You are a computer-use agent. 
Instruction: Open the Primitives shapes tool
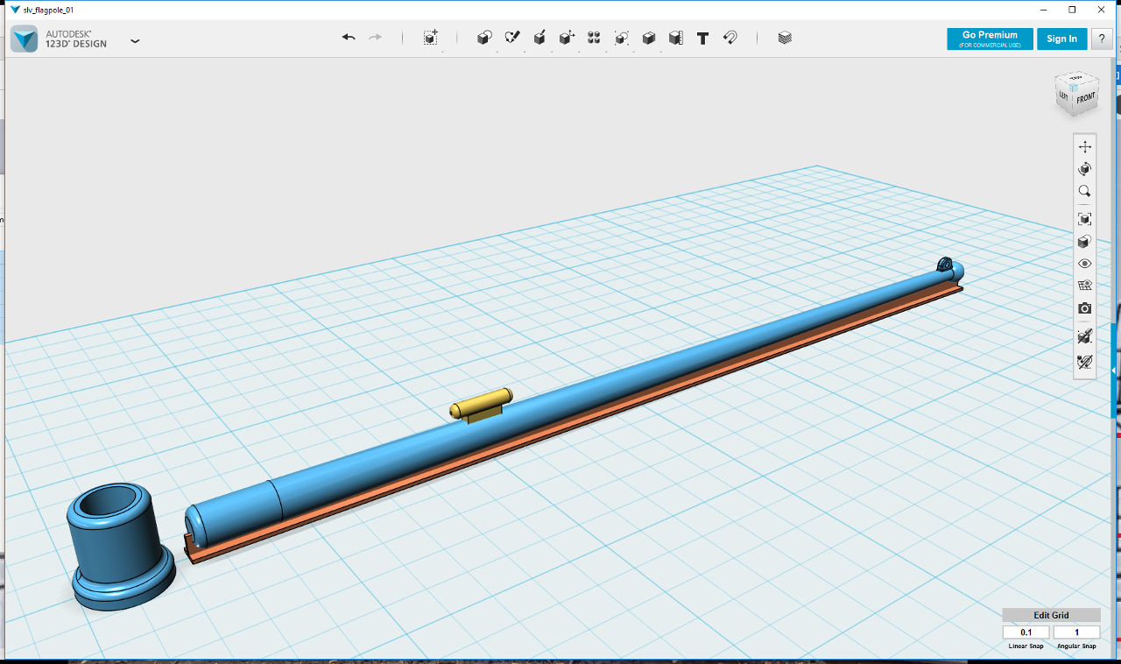tap(484, 38)
